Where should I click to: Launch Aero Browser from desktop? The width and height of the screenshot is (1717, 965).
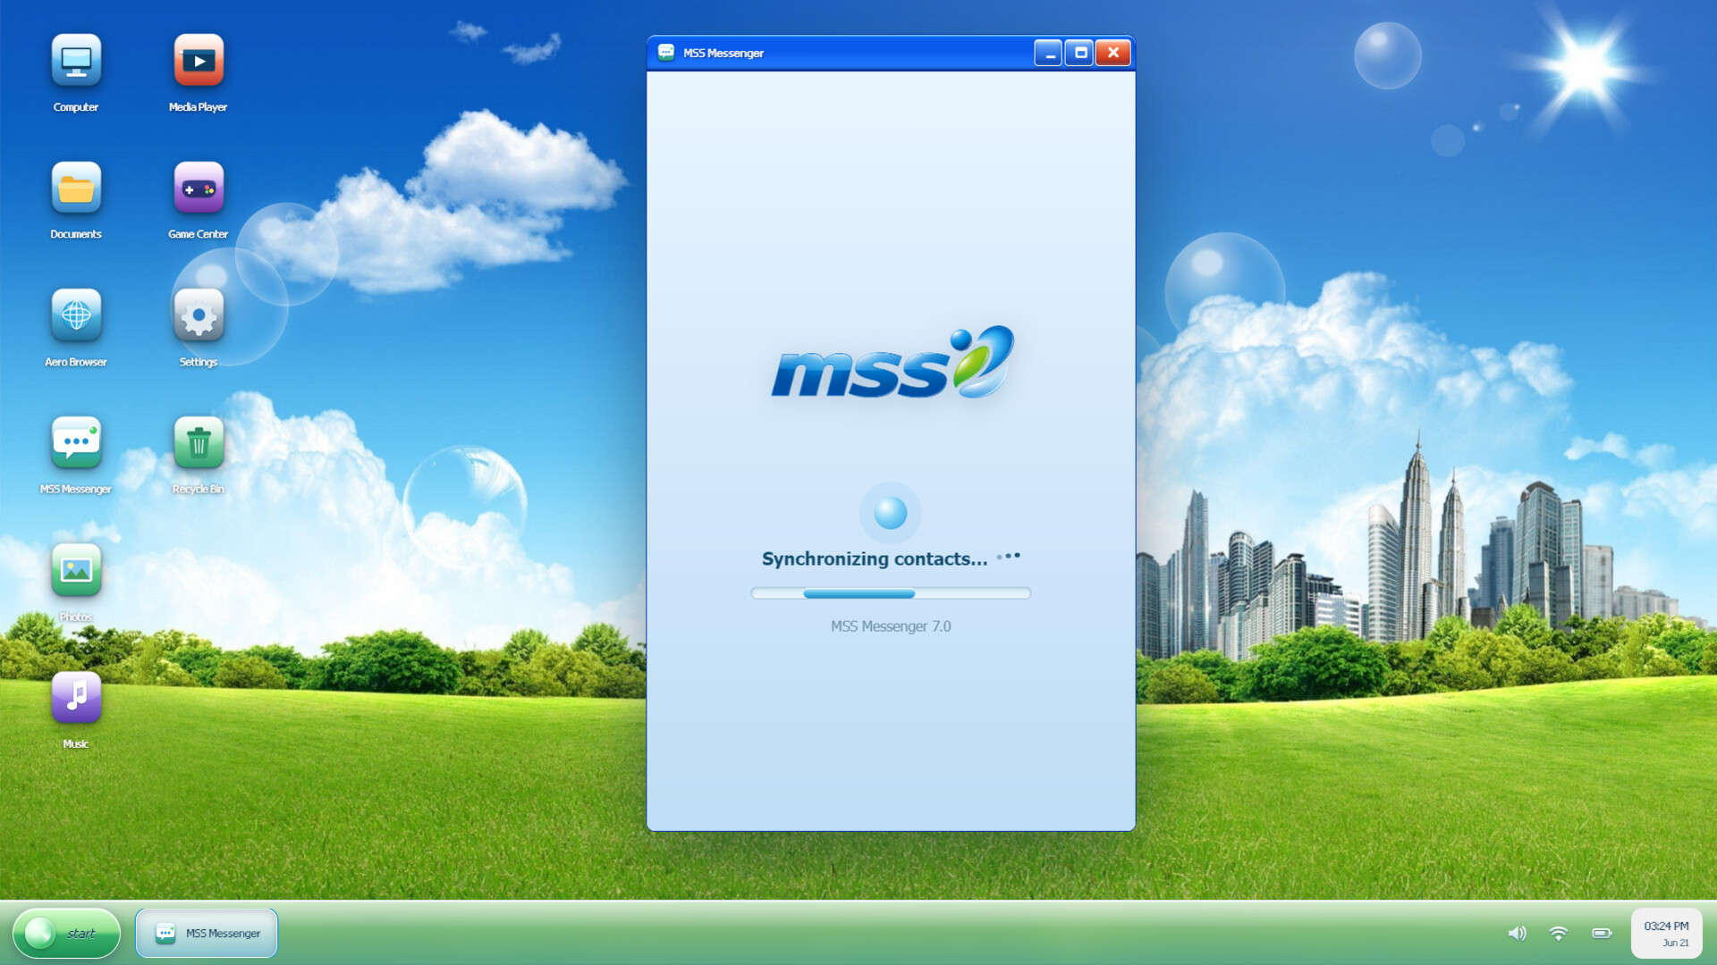pos(76,315)
